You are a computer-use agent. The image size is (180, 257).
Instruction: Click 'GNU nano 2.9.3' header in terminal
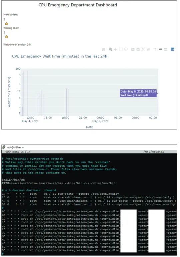tap(18, 152)
